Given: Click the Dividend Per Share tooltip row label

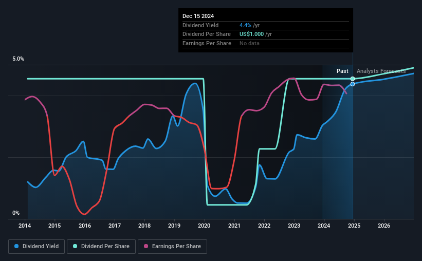Looking at the screenshot, I should click(x=207, y=34).
